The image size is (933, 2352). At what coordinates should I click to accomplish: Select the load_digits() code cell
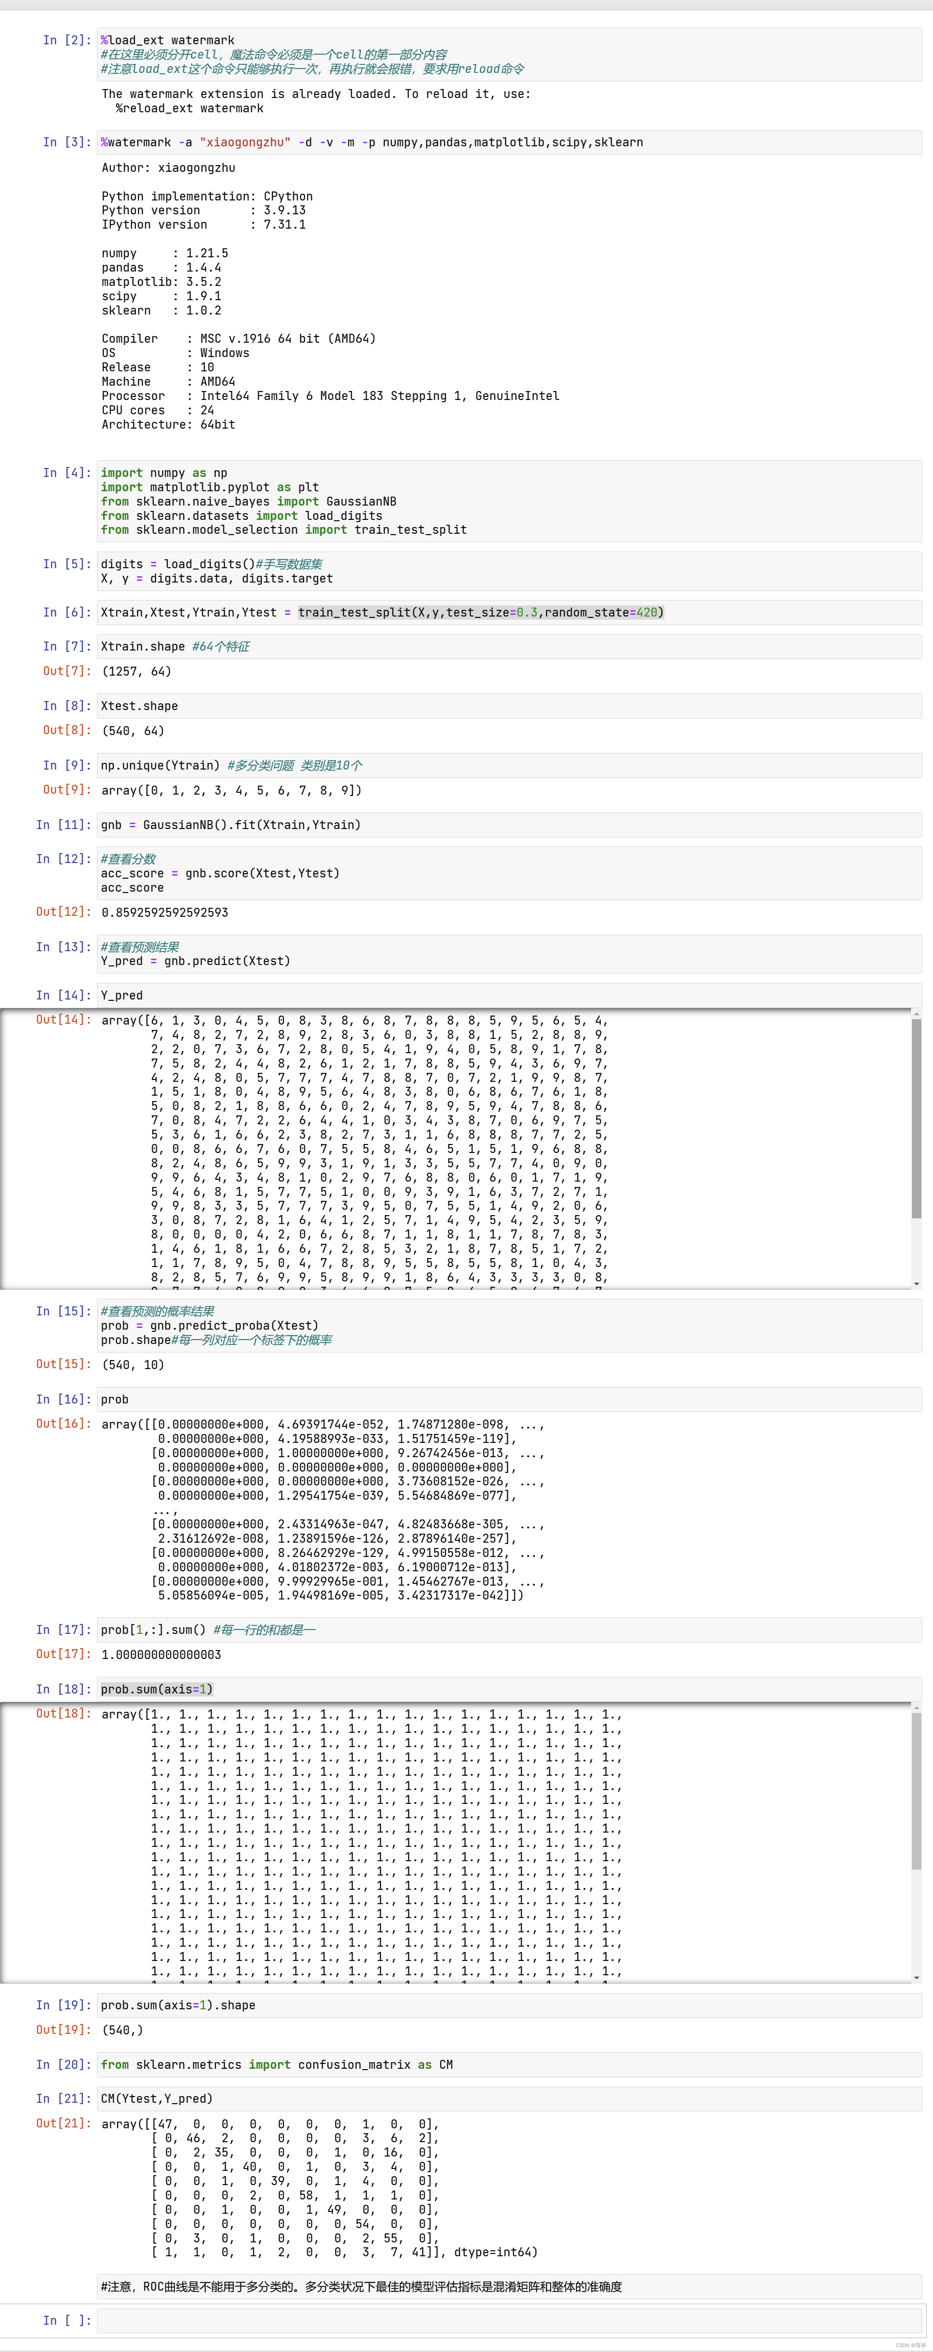coord(509,572)
